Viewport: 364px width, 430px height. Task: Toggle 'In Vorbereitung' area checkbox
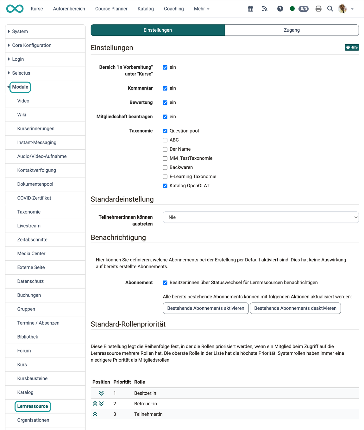(x=165, y=67)
